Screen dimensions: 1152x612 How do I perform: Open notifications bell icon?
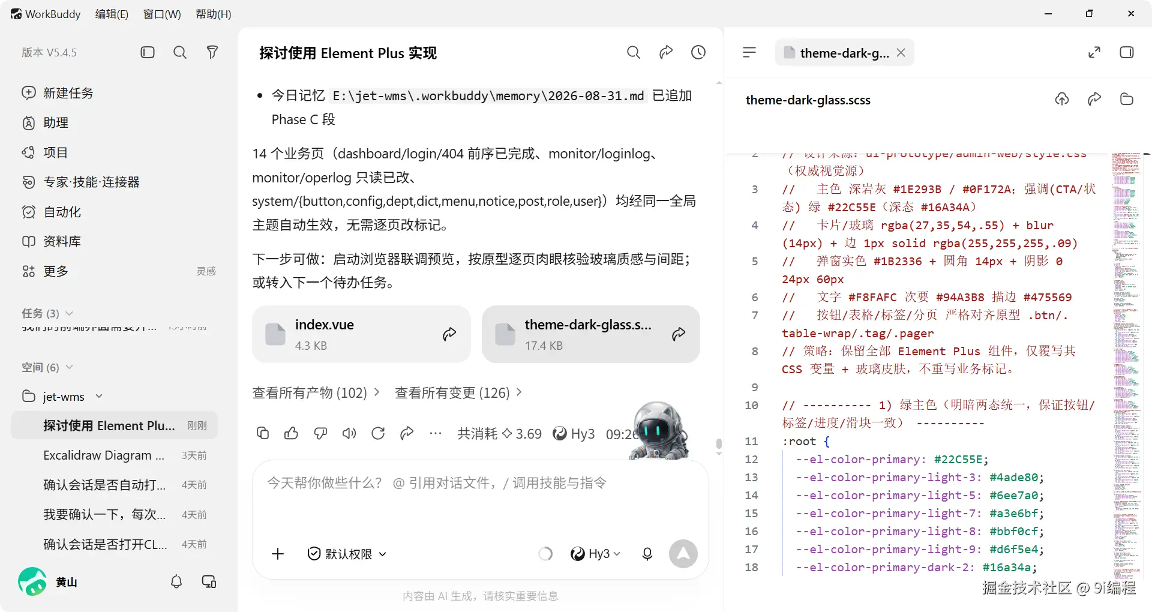[176, 581]
